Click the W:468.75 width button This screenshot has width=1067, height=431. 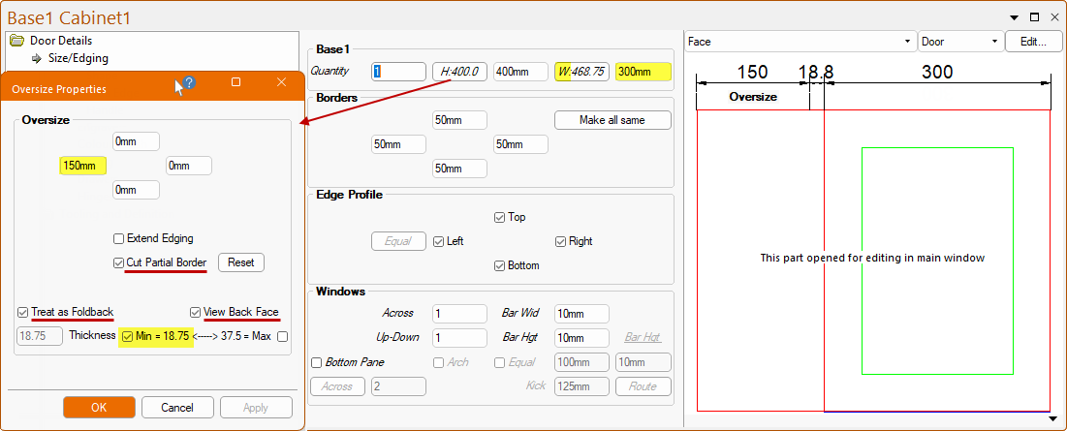(x=581, y=72)
